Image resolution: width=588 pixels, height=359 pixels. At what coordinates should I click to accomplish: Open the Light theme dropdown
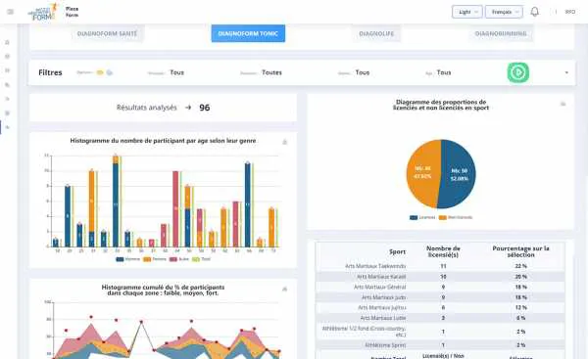pyautogui.click(x=466, y=12)
